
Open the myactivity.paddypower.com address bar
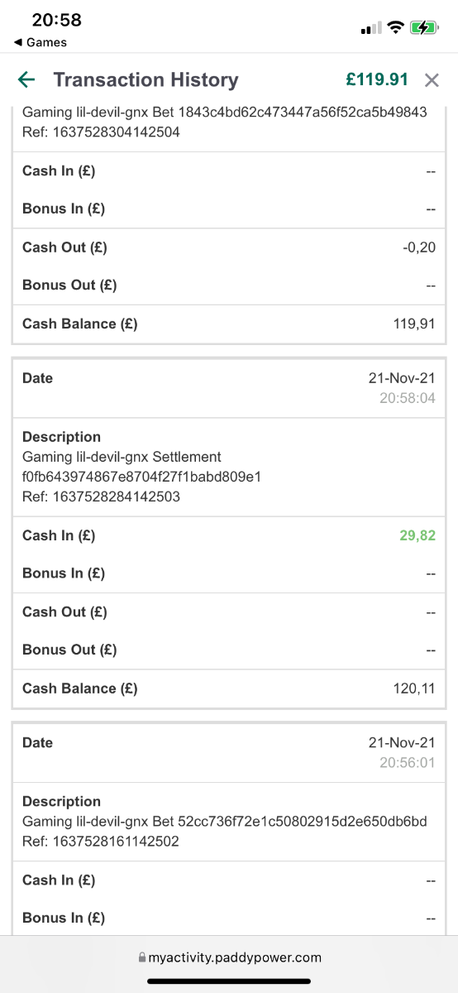[x=229, y=957]
